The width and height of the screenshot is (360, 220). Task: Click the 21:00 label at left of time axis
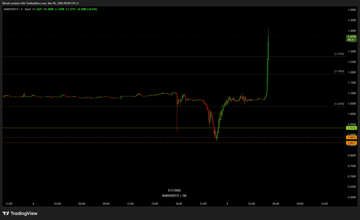click(x=9, y=204)
